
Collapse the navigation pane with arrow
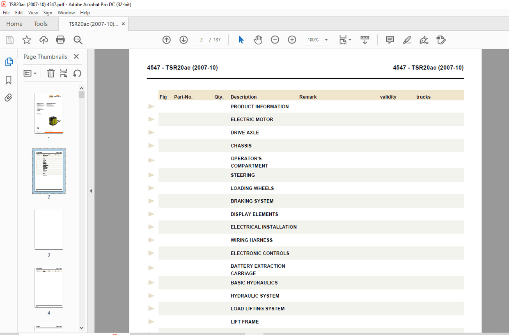[91, 191]
